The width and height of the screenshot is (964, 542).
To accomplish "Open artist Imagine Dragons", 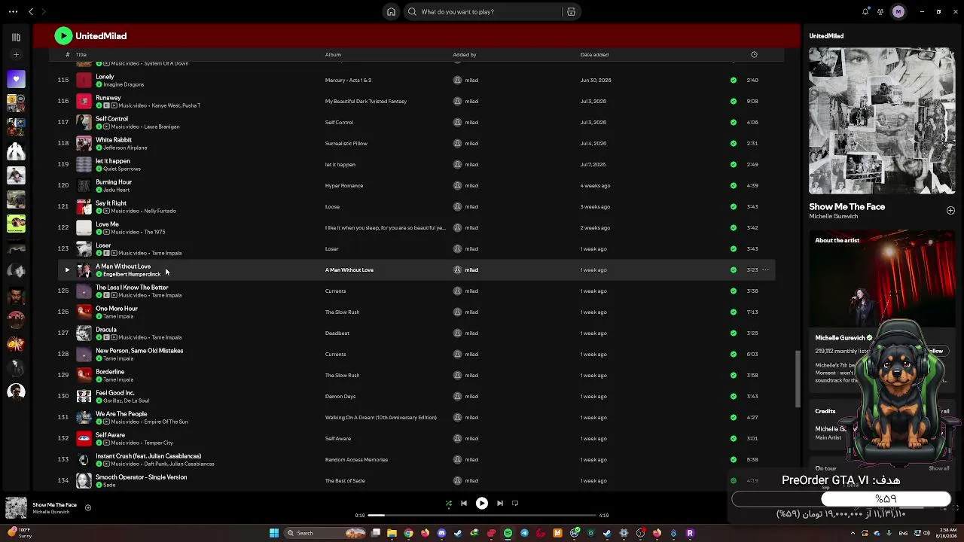I will click(124, 84).
